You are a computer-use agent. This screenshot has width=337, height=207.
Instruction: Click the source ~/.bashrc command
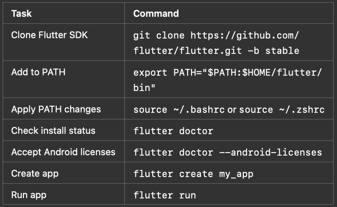tap(179, 110)
